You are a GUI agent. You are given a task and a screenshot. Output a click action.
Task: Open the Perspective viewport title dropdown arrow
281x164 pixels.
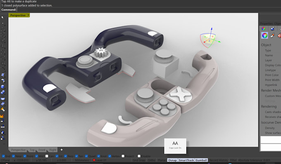pyautogui.click(x=29, y=15)
